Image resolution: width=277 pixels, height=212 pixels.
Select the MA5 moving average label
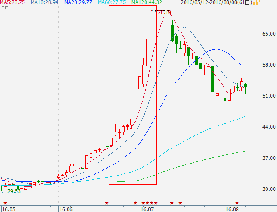coord(13,2)
